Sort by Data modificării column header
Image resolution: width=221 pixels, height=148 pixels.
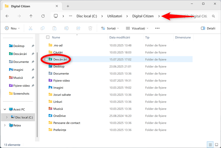pos(120,37)
